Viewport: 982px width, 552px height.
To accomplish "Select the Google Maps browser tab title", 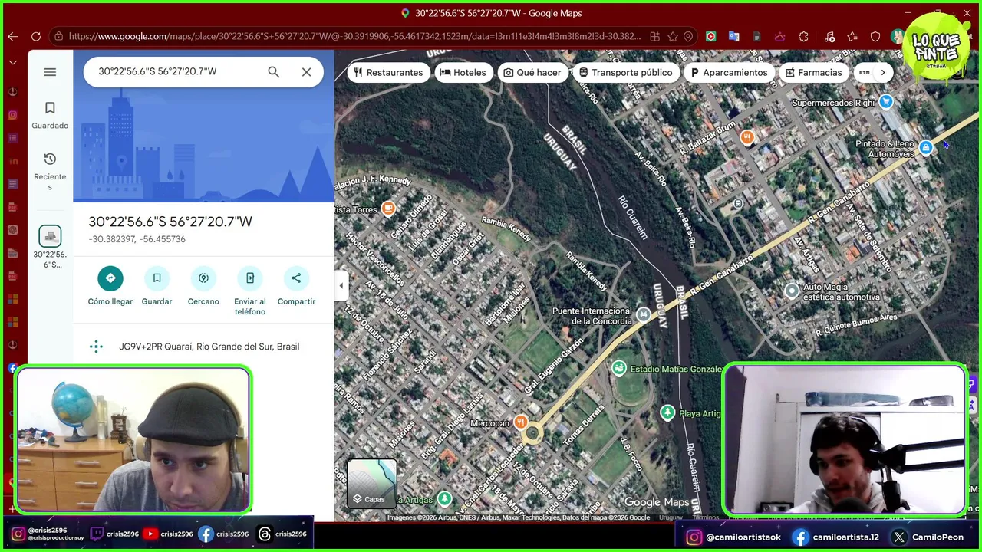I will 498,13.
